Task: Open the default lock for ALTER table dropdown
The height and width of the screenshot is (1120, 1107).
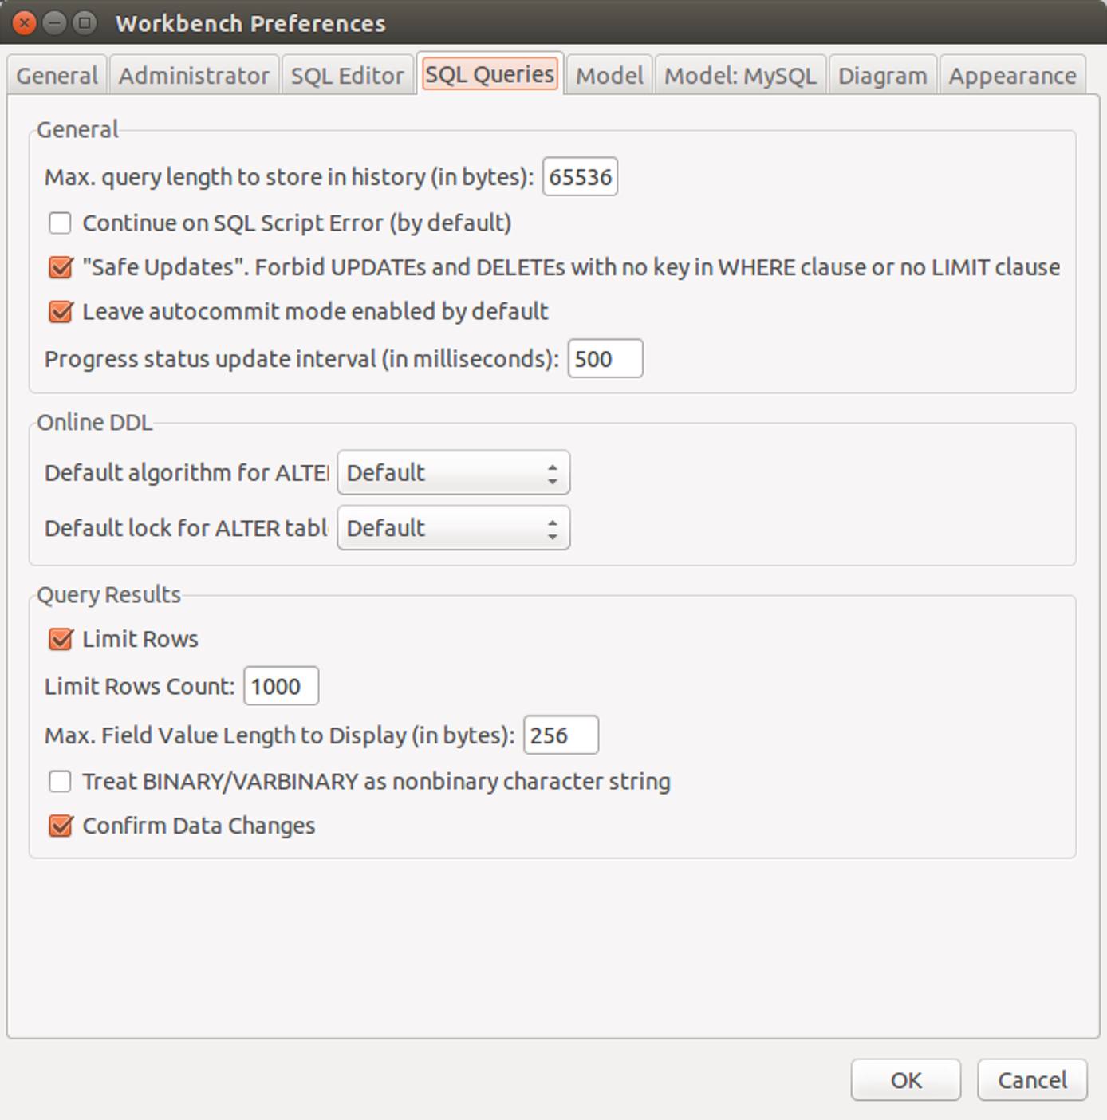Action: (x=452, y=527)
